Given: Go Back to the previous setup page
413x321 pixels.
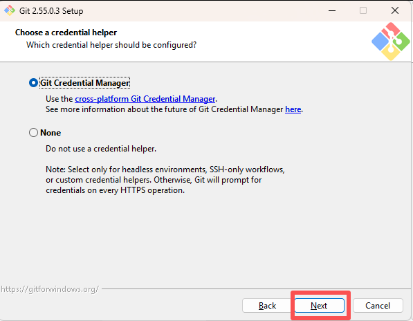Looking at the screenshot, I should click(267, 306).
